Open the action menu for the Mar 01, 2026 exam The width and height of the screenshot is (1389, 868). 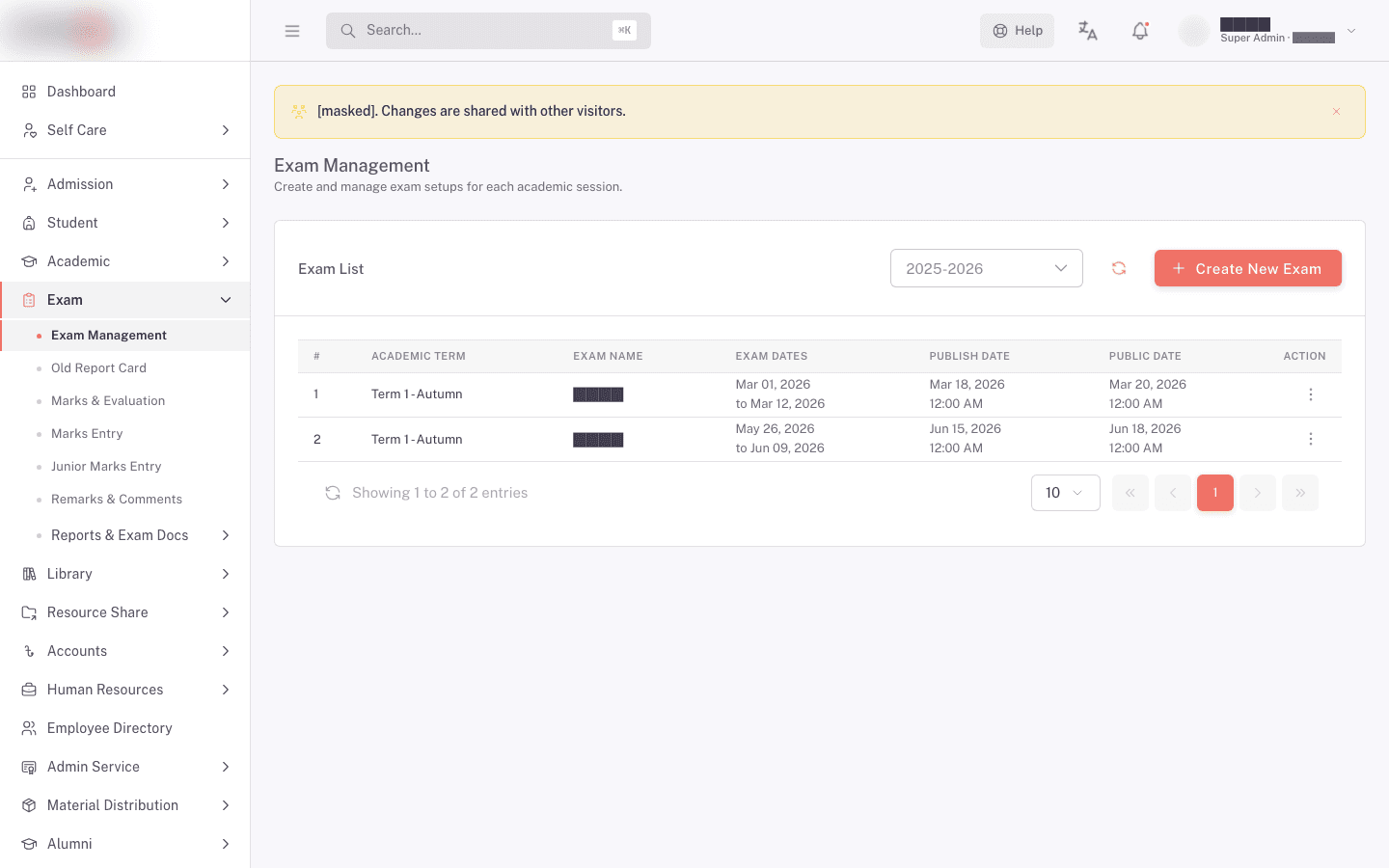[1311, 394]
